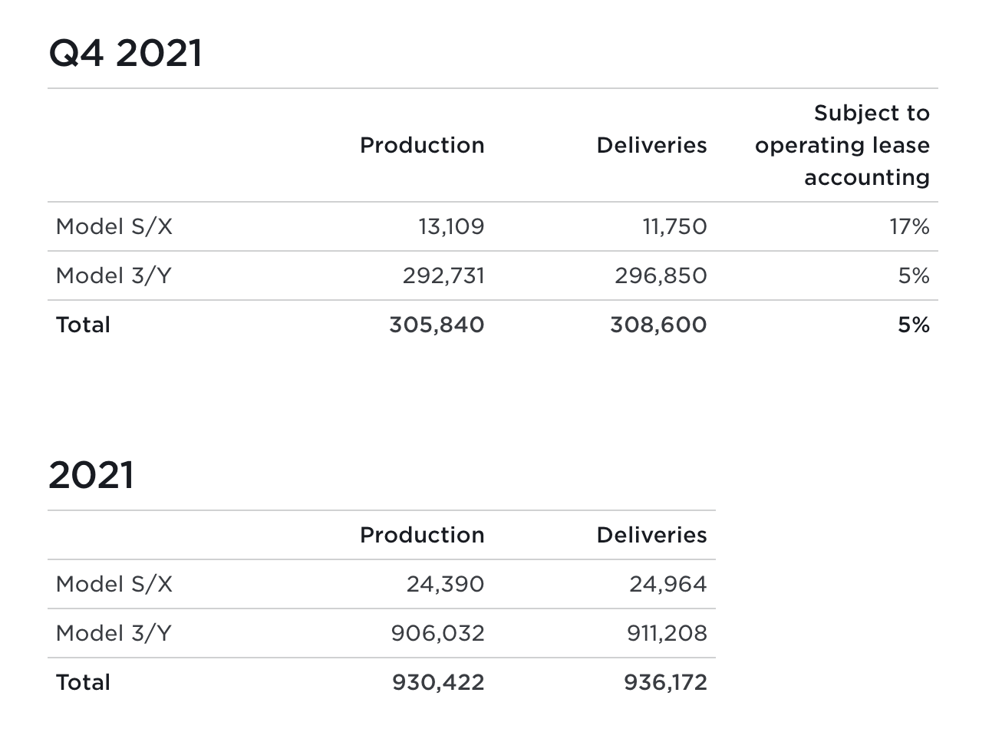Viewport: 1002px width, 752px height.
Task: Select the 296,850 deliveries cell
Action: tap(661, 276)
